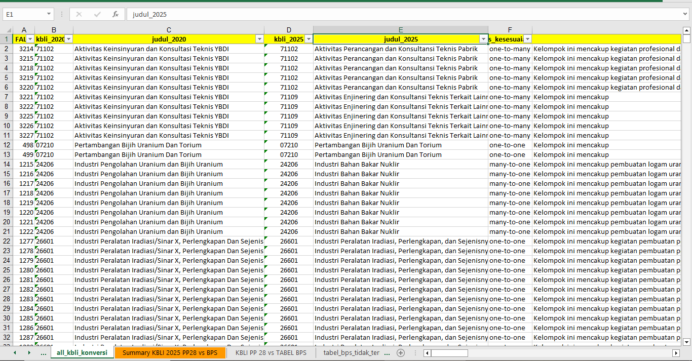
Task: Click vertical scrollbar down arrow
Action: 686,342
